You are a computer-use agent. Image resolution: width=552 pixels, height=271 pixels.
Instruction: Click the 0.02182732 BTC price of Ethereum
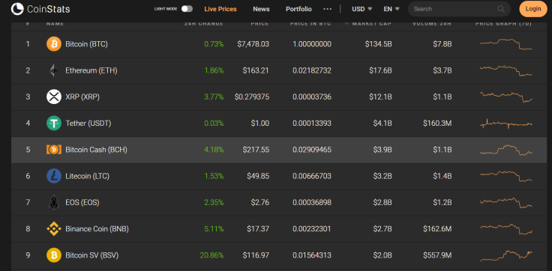(x=311, y=70)
